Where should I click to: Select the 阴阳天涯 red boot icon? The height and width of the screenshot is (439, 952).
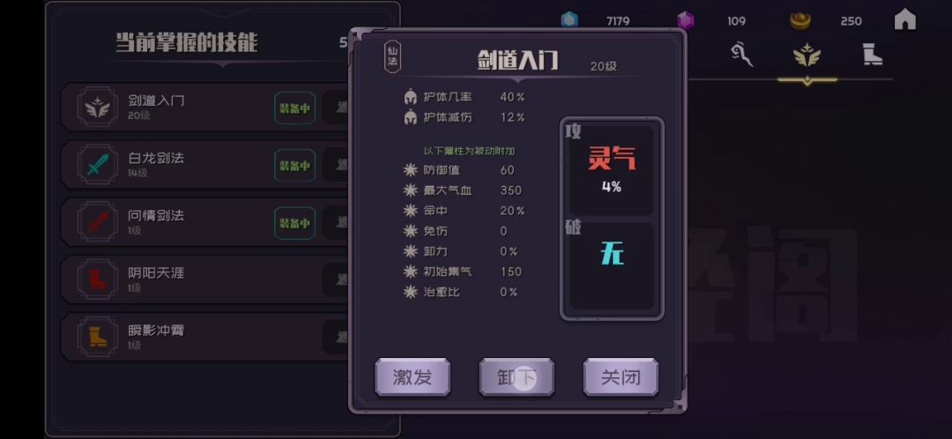click(x=97, y=279)
